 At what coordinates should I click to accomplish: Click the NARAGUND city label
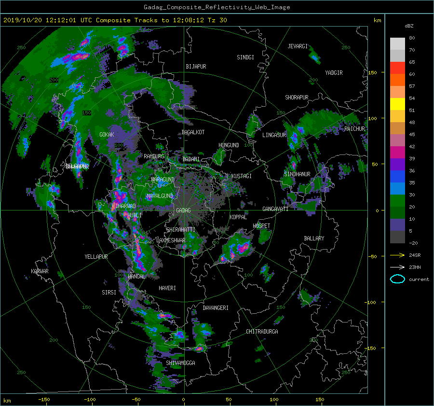163,180
